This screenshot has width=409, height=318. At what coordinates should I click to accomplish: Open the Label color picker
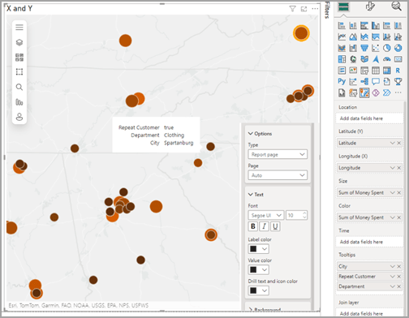258,249
